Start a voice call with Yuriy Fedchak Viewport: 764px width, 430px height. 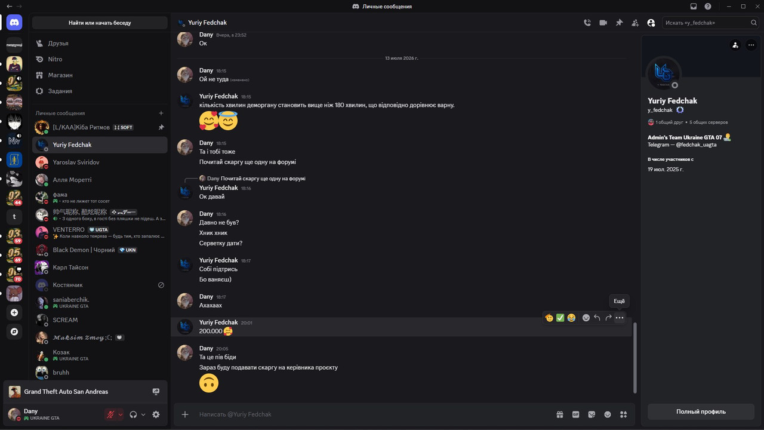[587, 23]
